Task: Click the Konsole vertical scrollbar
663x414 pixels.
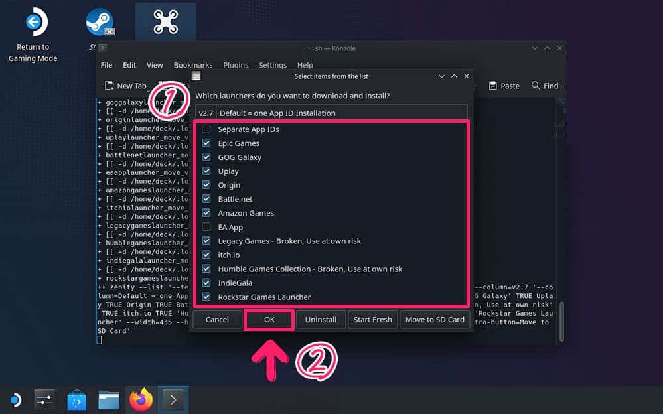Action: point(561,321)
